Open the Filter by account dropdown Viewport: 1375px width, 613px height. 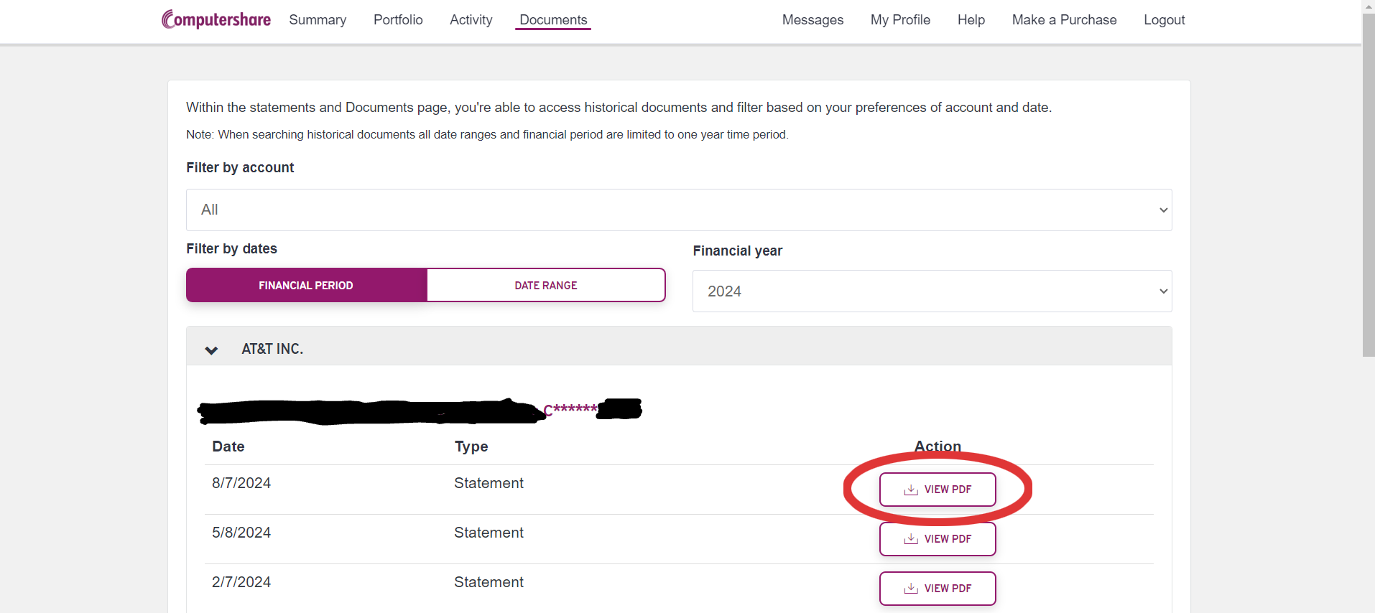point(679,210)
